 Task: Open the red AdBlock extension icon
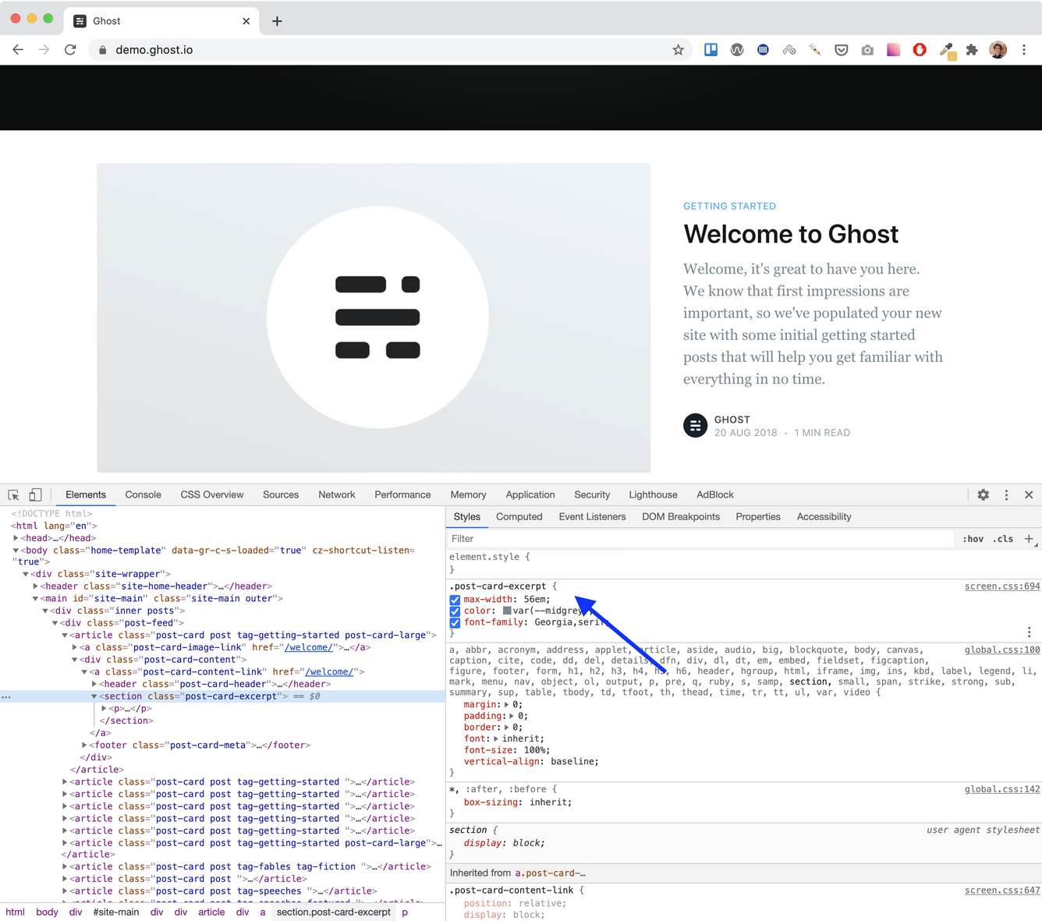tap(920, 50)
